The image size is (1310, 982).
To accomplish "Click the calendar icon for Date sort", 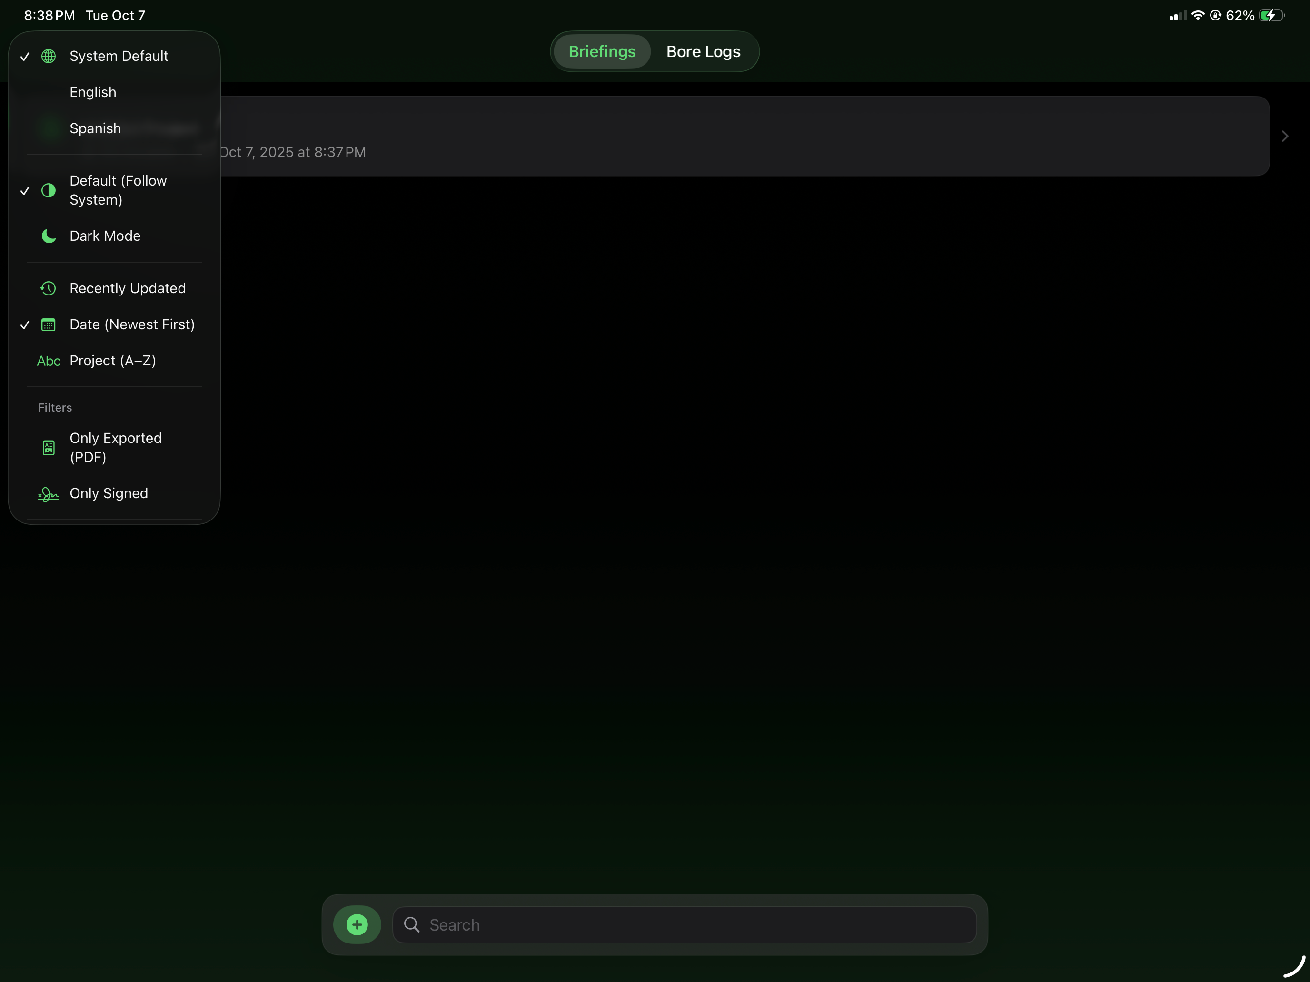I will (49, 324).
